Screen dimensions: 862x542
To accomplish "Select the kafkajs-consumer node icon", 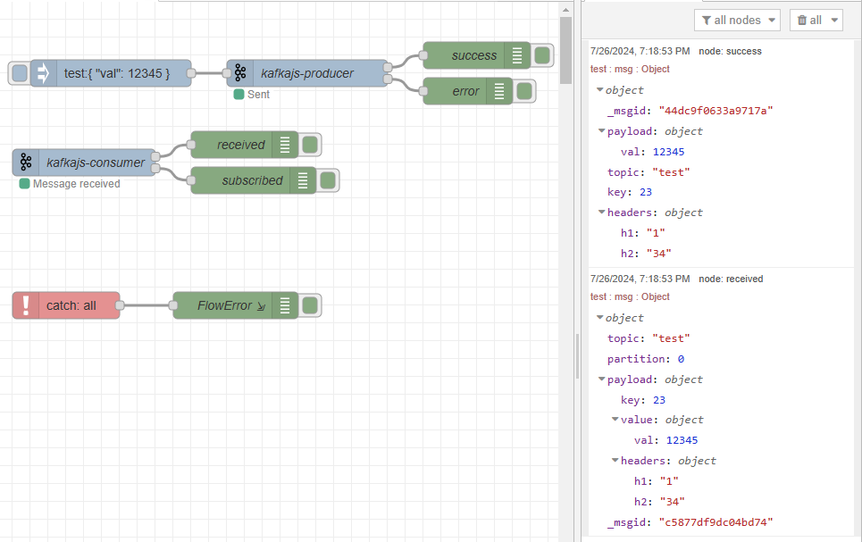I will (x=26, y=163).
